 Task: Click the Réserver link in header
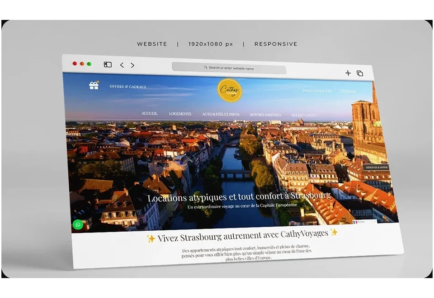pos(348,91)
